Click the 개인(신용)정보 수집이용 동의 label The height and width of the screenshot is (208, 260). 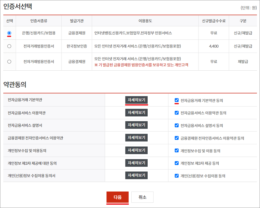click(203, 176)
